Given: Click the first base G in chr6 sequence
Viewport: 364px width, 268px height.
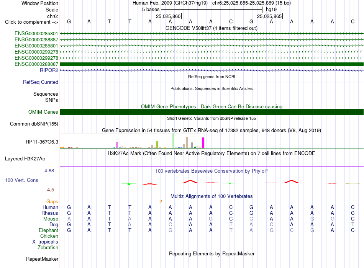Looking at the screenshot, I should tap(69, 21).
